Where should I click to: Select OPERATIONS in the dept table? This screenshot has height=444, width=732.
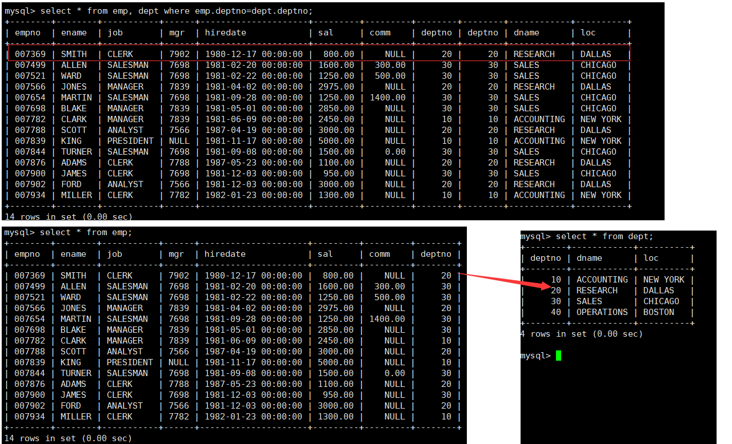[x=602, y=312]
